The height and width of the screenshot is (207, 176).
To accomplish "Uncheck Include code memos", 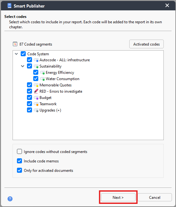I will (19, 161).
